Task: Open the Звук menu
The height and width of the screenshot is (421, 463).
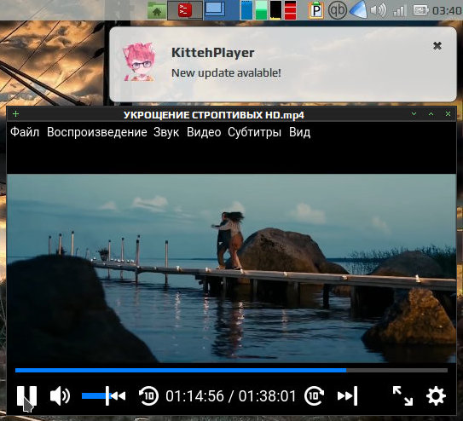Action: tap(166, 132)
